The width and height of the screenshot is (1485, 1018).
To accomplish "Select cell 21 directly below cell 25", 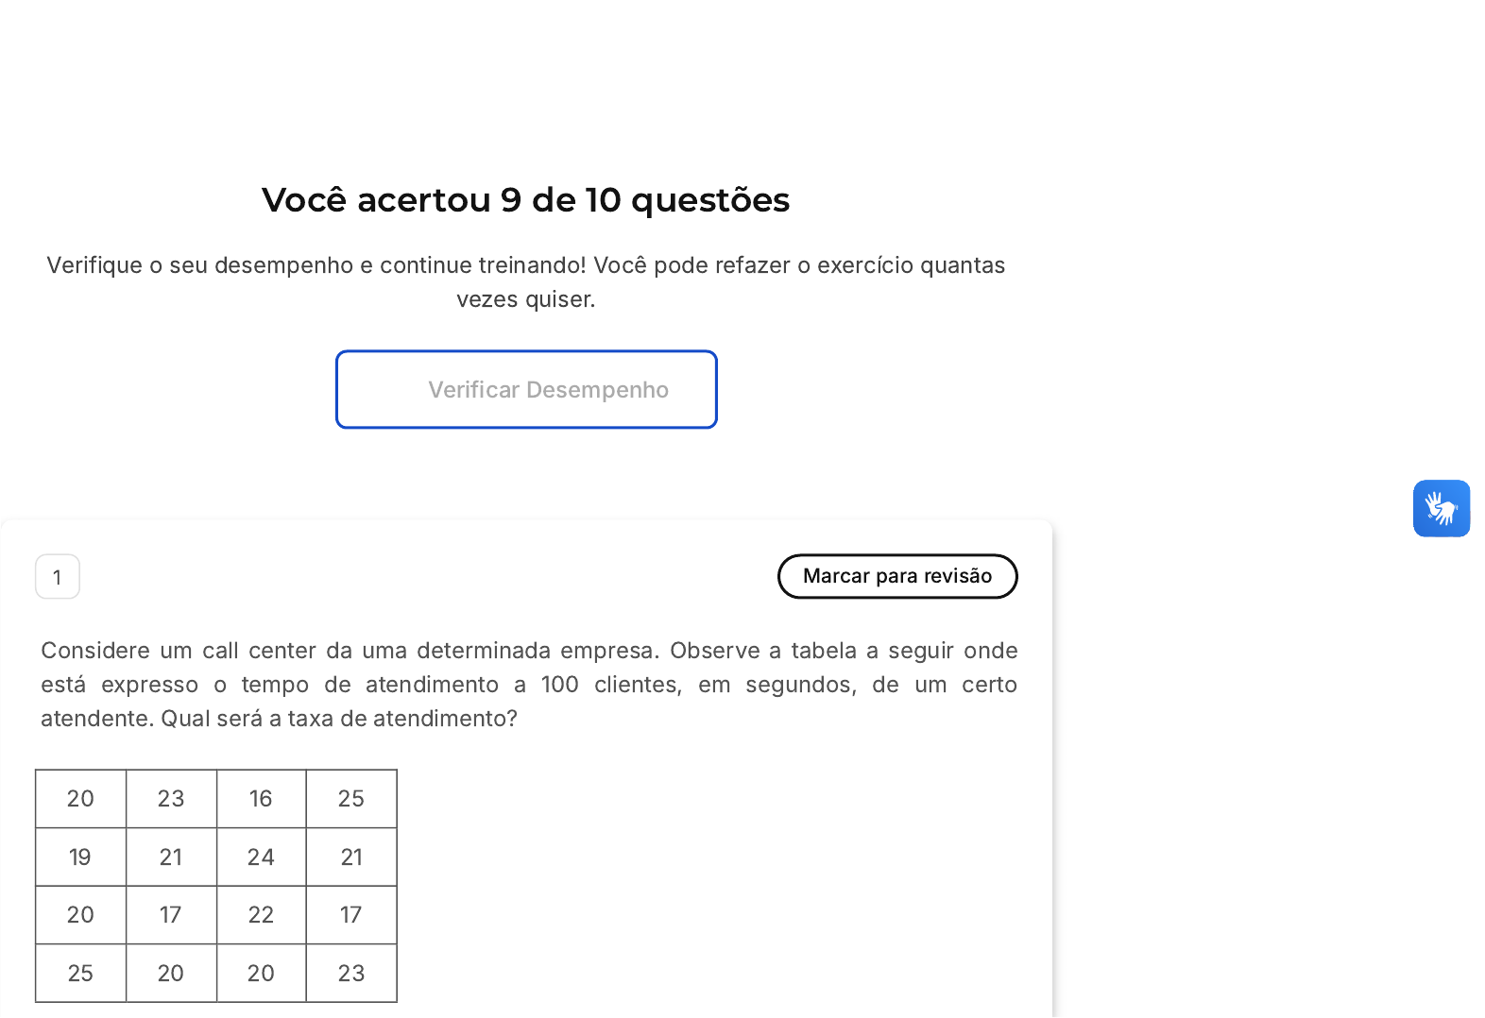I will (x=351, y=857).
